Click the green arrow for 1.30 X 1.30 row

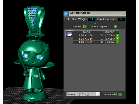[117, 39]
